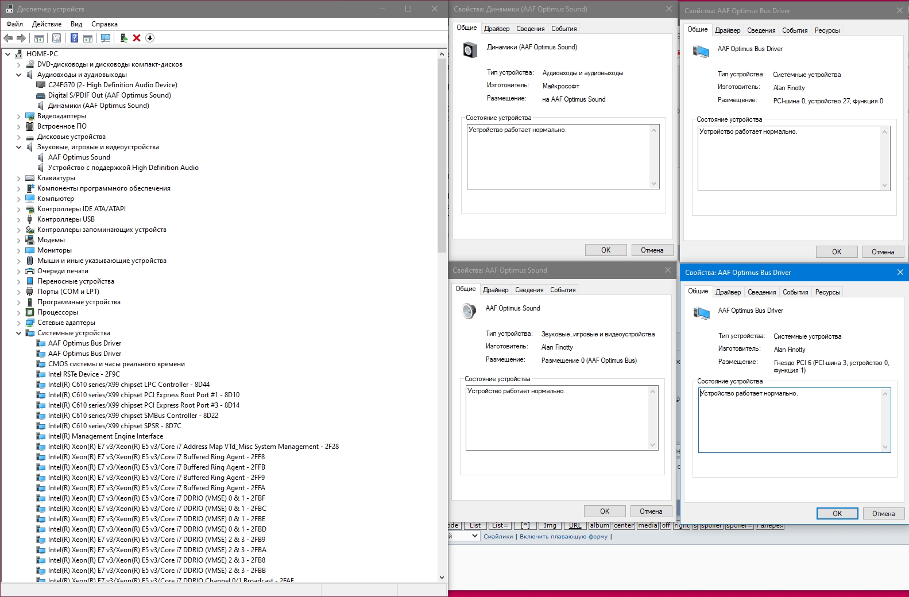Select the C610 SMBus Controller - 8D22 entry
The width and height of the screenshot is (909, 597).
click(133, 416)
